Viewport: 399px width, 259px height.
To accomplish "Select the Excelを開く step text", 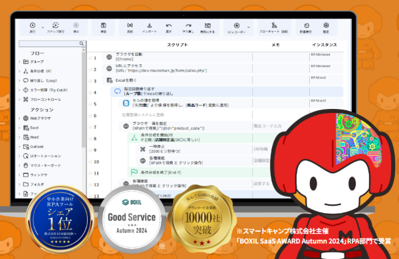I will 126,80.
